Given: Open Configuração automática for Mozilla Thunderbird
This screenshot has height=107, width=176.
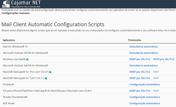Looking at the screenshot, I should tap(145, 97).
